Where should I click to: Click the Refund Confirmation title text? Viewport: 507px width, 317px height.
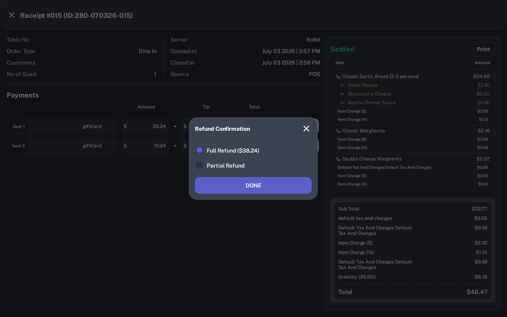pyautogui.click(x=222, y=129)
